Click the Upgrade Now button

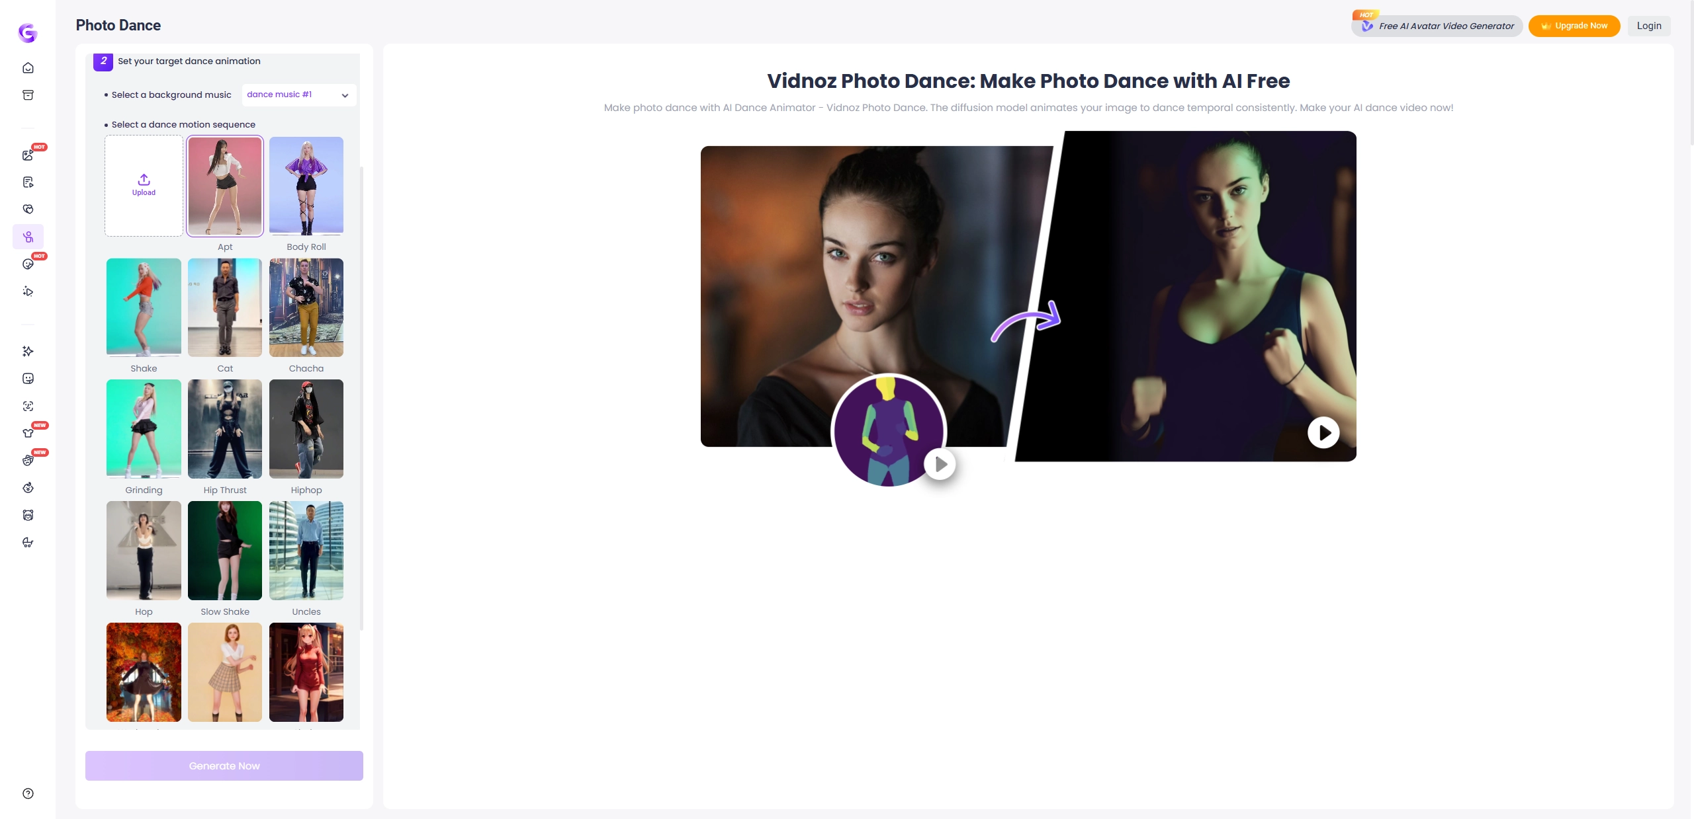coord(1574,26)
